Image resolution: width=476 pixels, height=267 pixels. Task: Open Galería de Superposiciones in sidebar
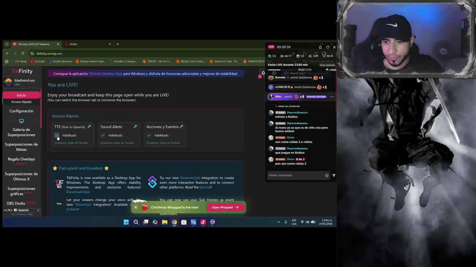tap(21, 132)
